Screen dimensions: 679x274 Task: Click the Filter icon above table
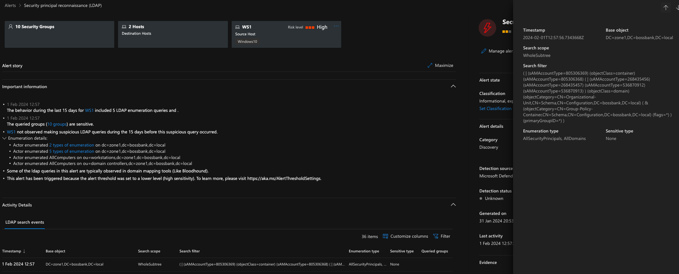[436, 236]
